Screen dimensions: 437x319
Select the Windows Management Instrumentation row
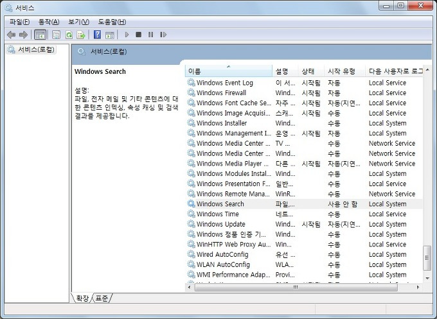tap(305, 133)
